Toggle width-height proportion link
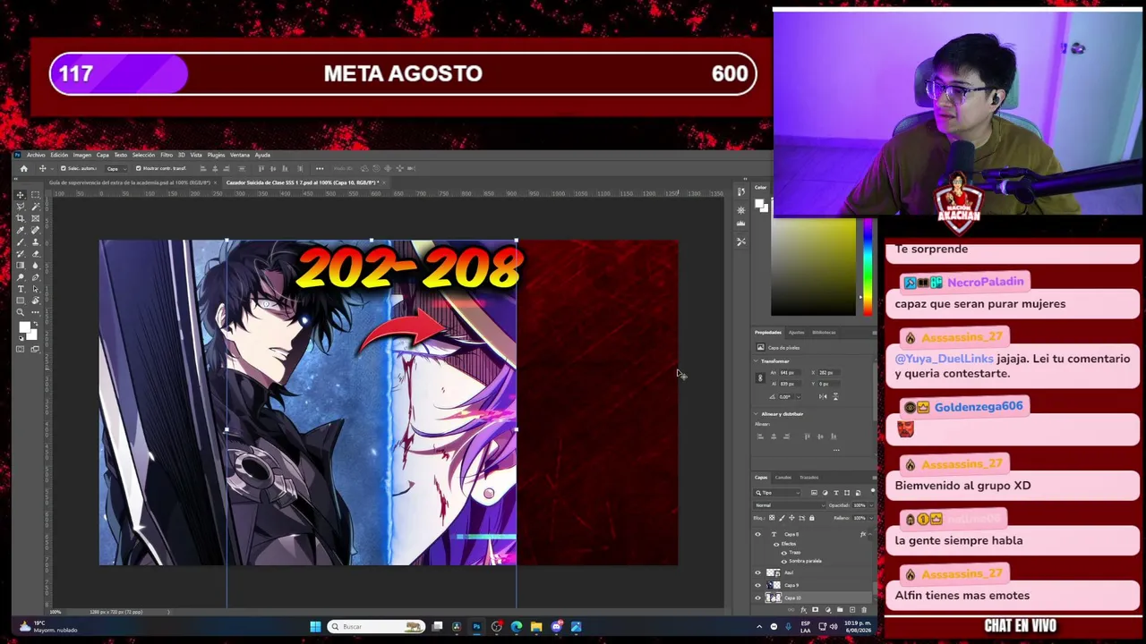Screen dimensions: 1146x644 click(x=760, y=377)
